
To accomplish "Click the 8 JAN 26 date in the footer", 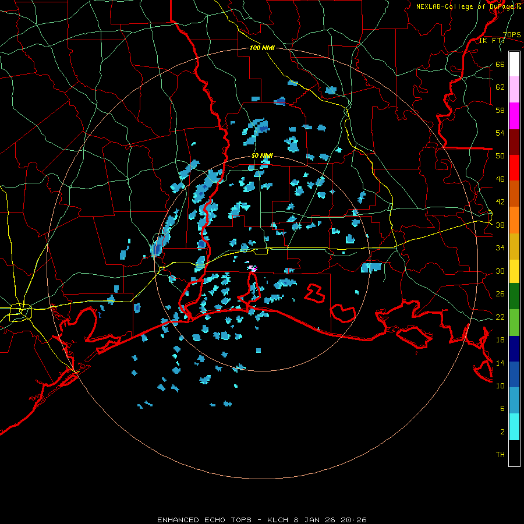I will [x=314, y=520].
